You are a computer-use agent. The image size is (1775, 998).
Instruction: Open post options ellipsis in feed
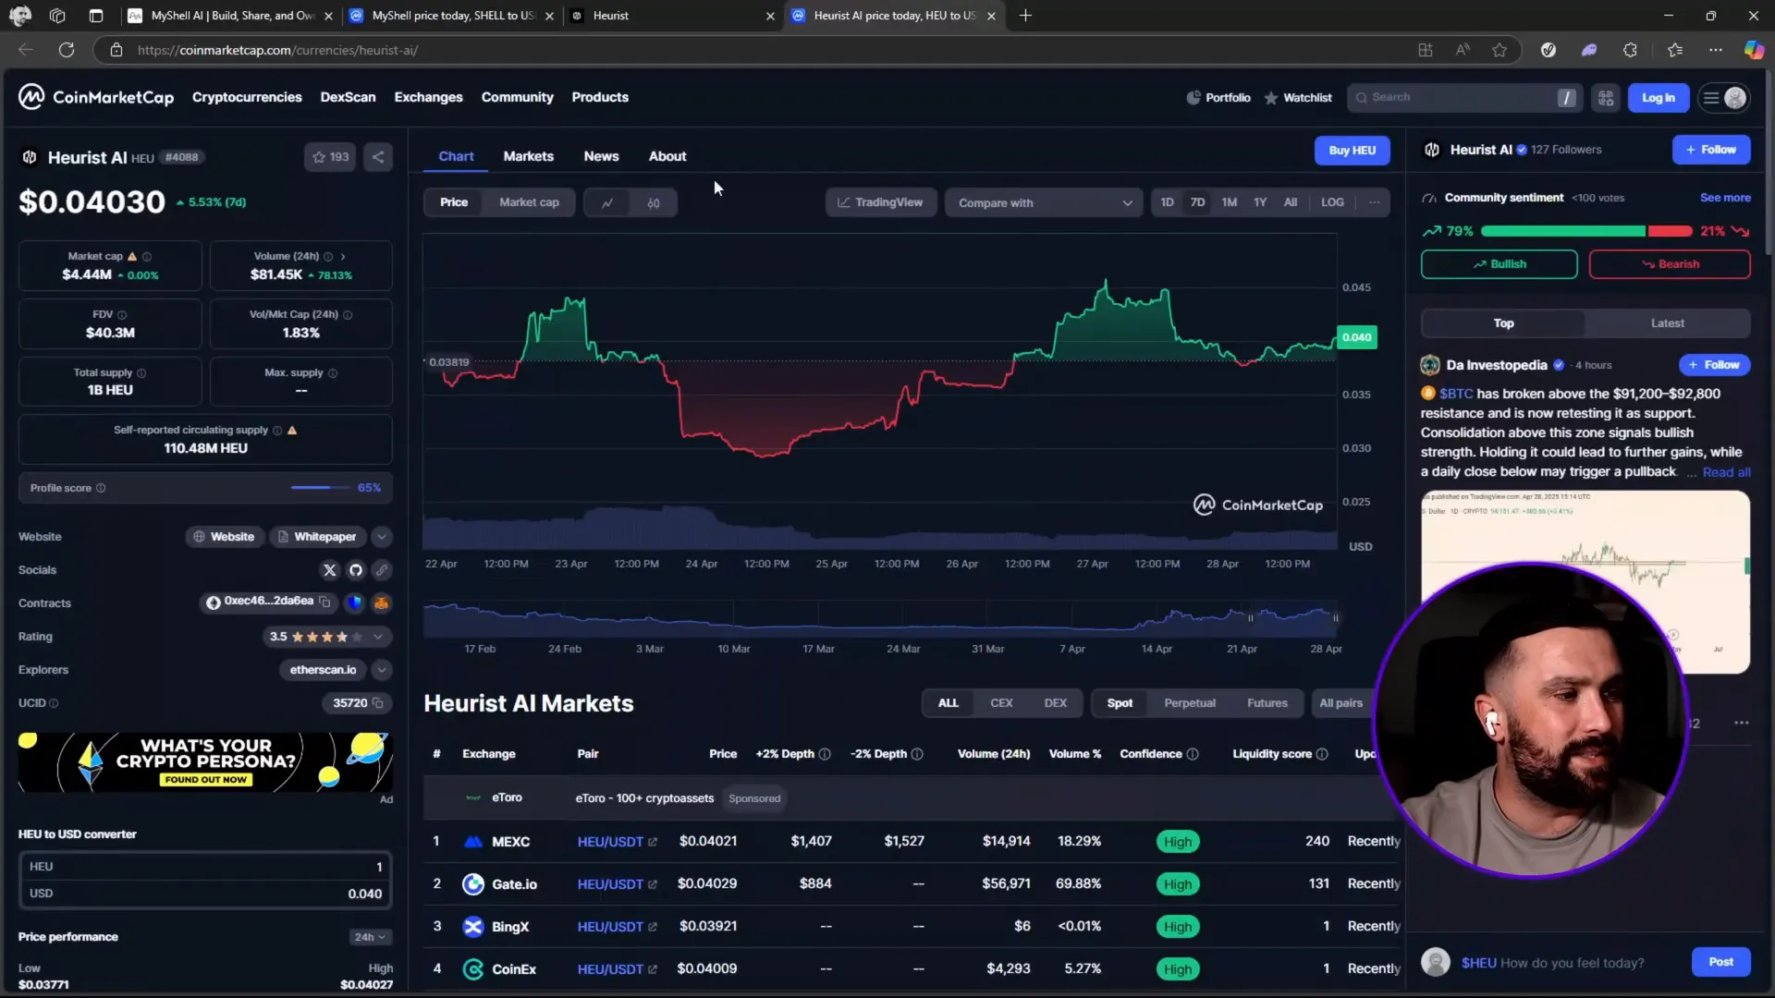click(x=1742, y=723)
